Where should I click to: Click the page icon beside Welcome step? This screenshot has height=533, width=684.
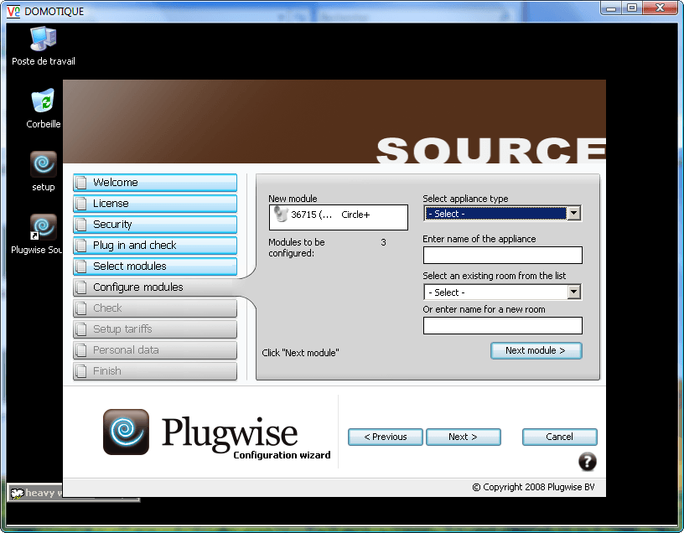point(81,183)
